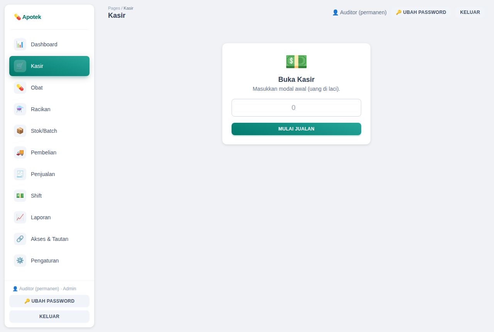Image resolution: width=494 pixels, height=332 pixels.
Task: Click the user icon in the top bar
Action: pyautogui.click(x=335, y=12)
